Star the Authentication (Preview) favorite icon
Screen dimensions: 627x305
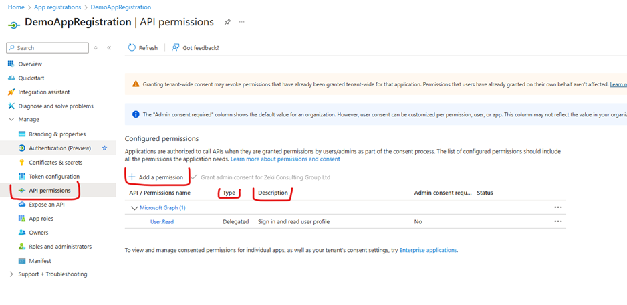tap(104, 148)
